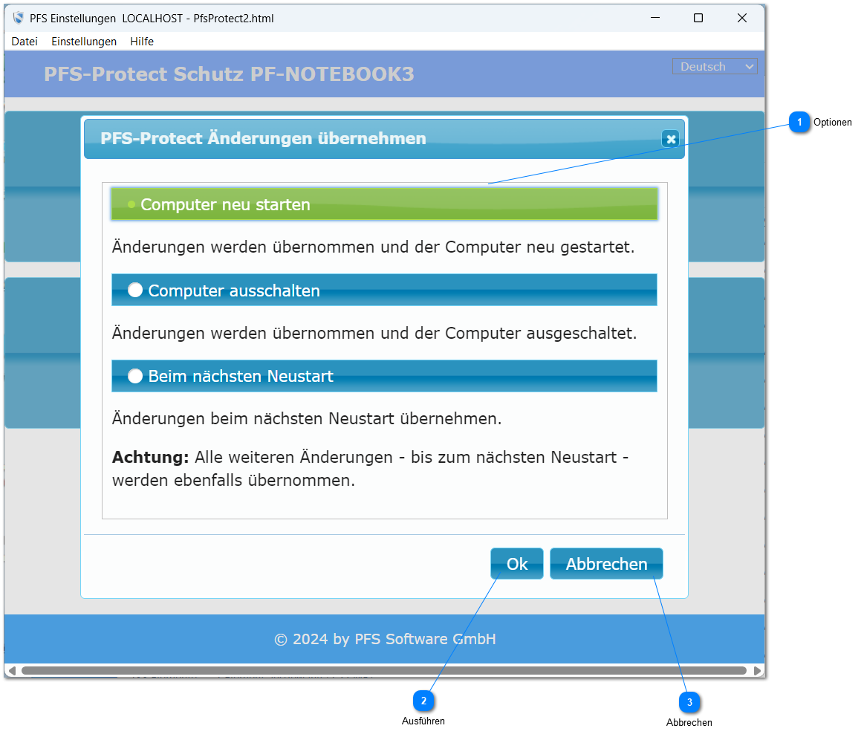Image resolution: width=864 pixels, height=740 pixels.
Task: Choose the Beim nächsten Neustart radio button
Action: (x=135, y=376)
